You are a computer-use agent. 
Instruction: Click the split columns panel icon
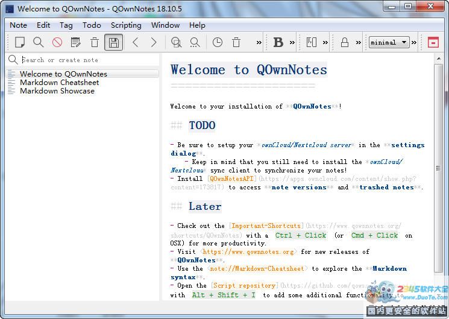pos(311,42)
